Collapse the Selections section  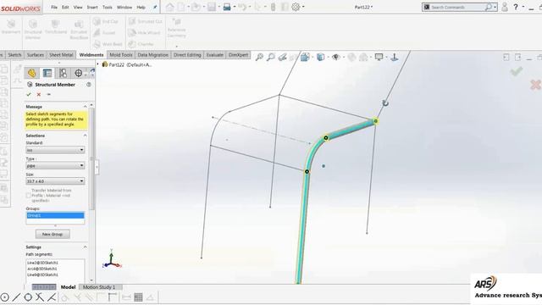(x=85, y=136)
